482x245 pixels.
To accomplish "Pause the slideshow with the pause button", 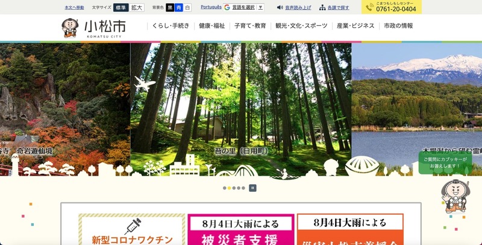I will (x=252, y=188).
